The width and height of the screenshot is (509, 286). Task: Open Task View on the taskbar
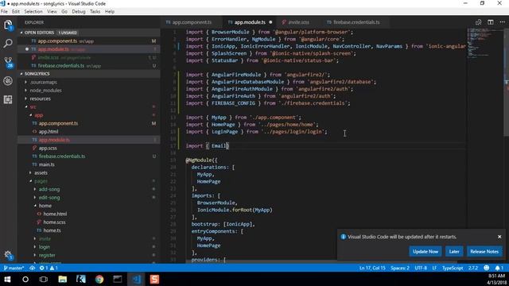(44, 279)
